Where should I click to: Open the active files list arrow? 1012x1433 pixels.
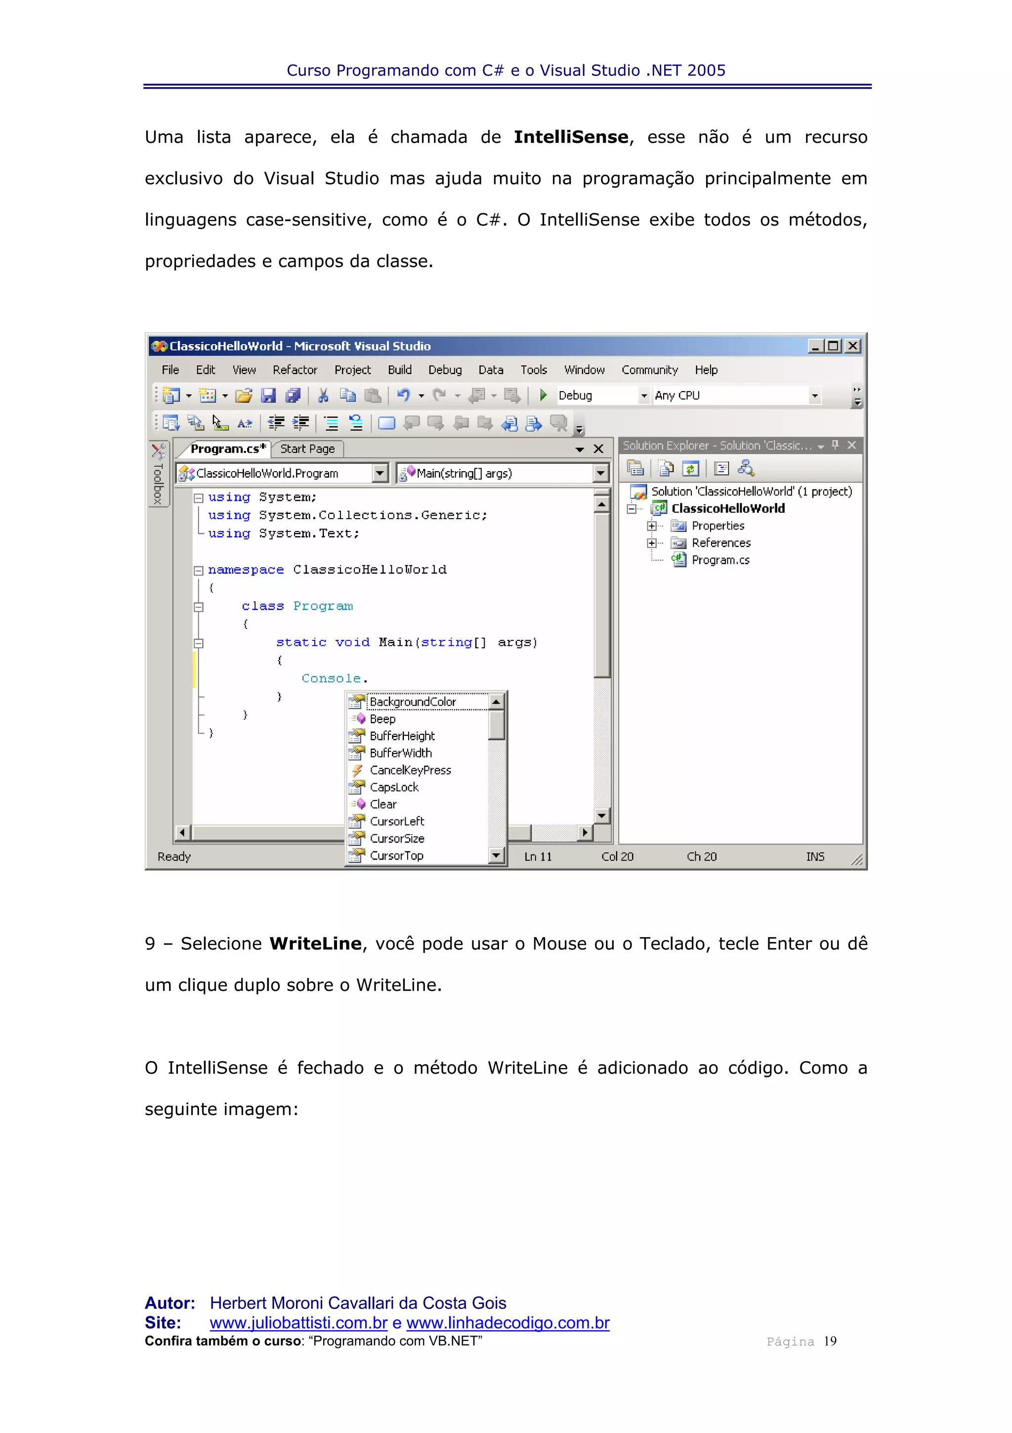tap(579, 449)
